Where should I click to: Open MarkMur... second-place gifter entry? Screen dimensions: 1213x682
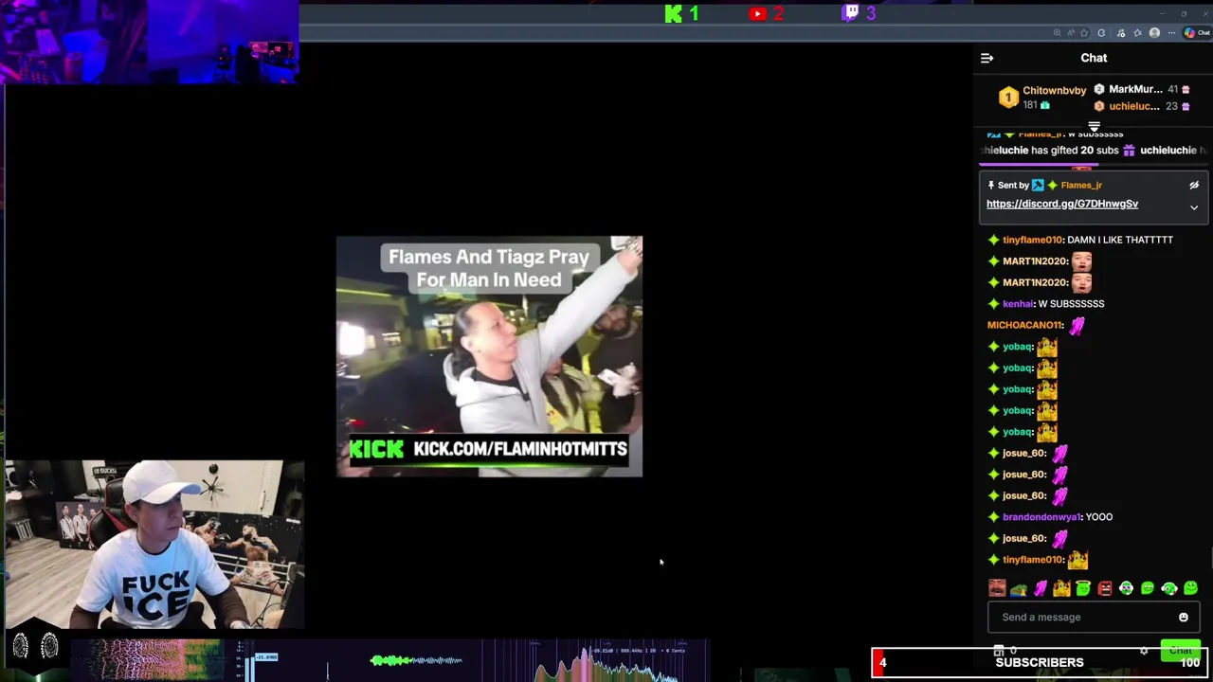pos(1142,89)
